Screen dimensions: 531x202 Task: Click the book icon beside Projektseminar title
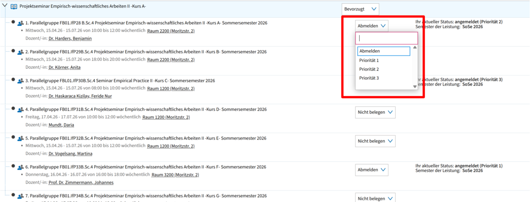pyautogui.click(x=14, y=7)
